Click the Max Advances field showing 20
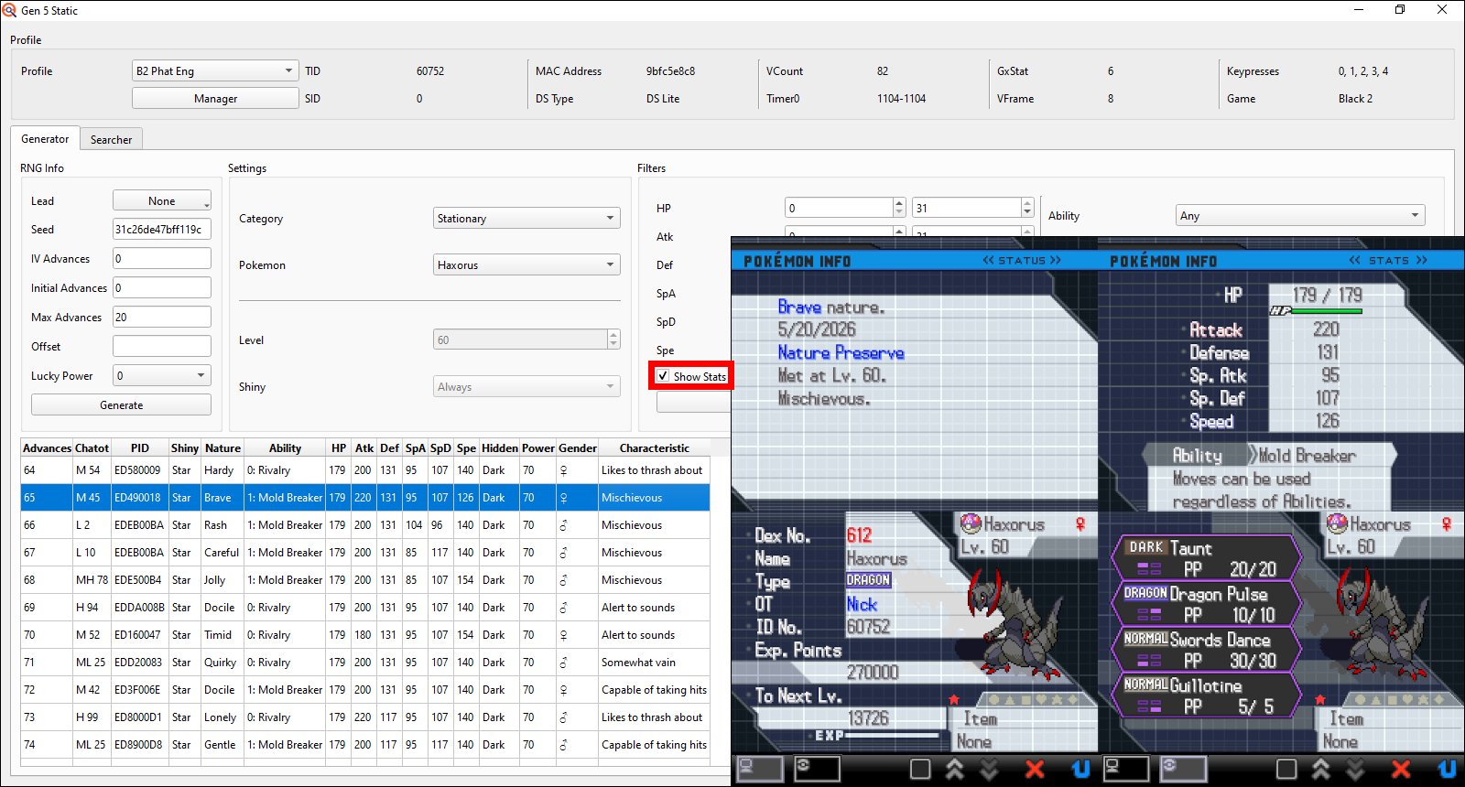 click(162, 317)
